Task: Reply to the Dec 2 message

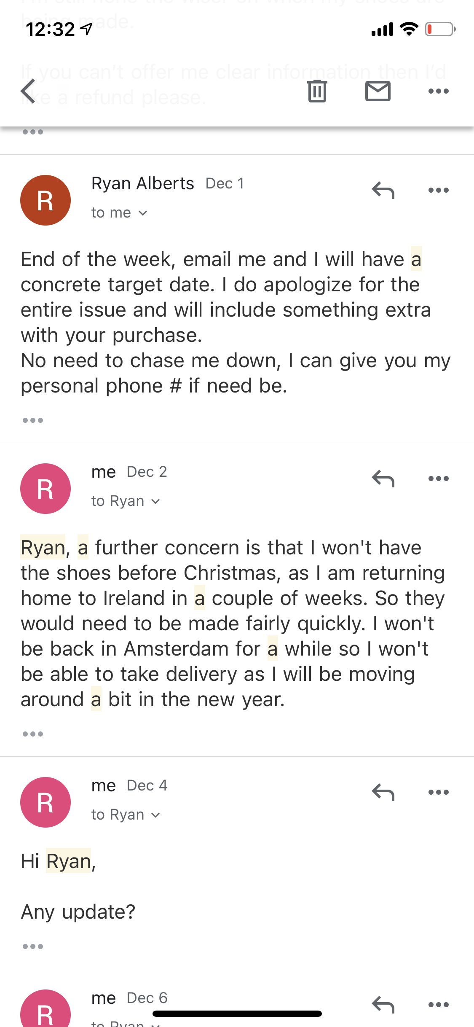Action: pos(383,479)
